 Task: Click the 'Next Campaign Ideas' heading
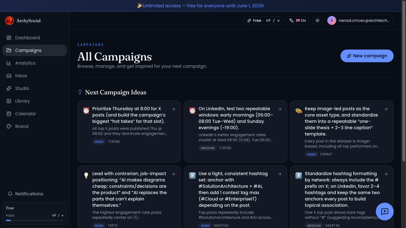tap(116, 92)
